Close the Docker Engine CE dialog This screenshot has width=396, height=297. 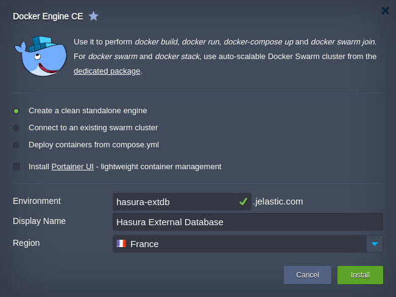click(x=385, y=10)
